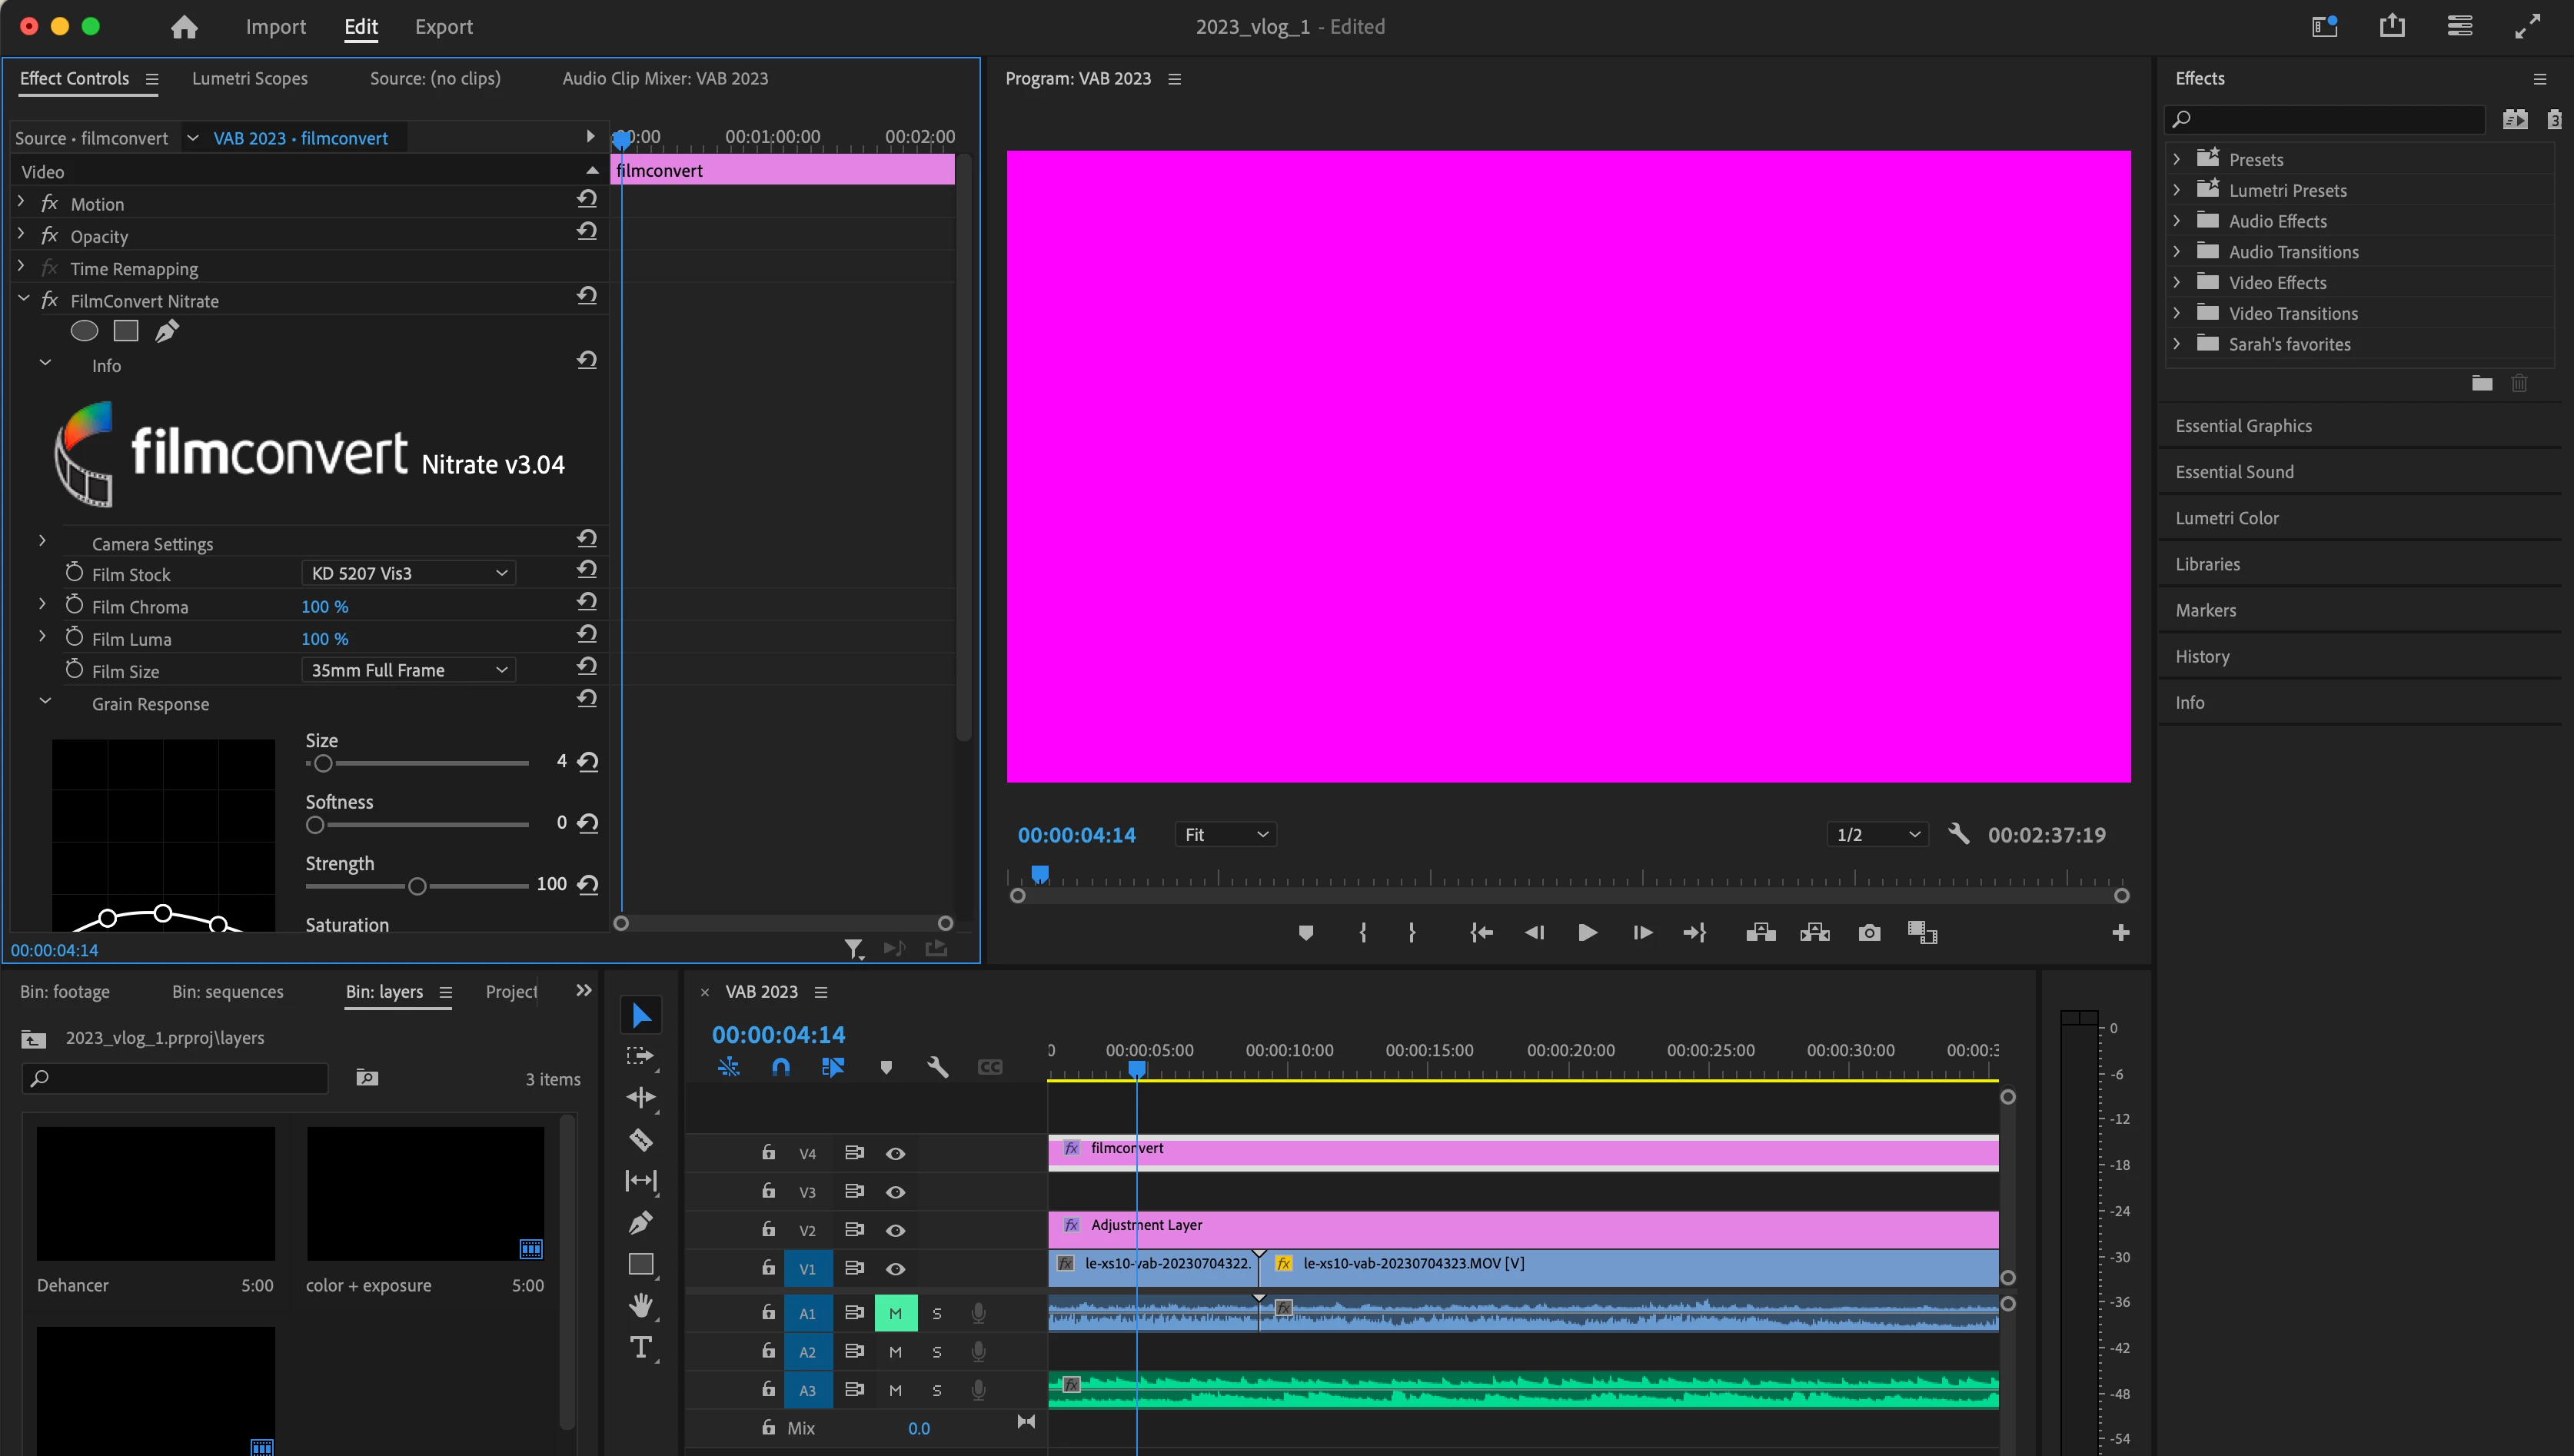Toggle lock on track V2

(x=768, y=1229)
